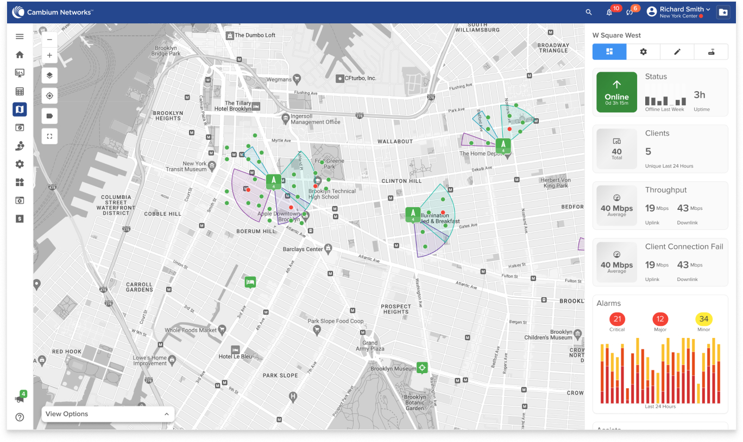Viewport: 743px width, 442px height.
Task: Click the Lowe's Home Improvement map label
Action: [x=150, y=361]
